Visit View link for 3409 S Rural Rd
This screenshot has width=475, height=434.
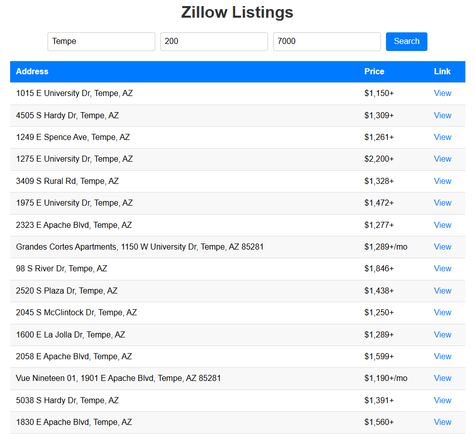[x=442, y=181]
